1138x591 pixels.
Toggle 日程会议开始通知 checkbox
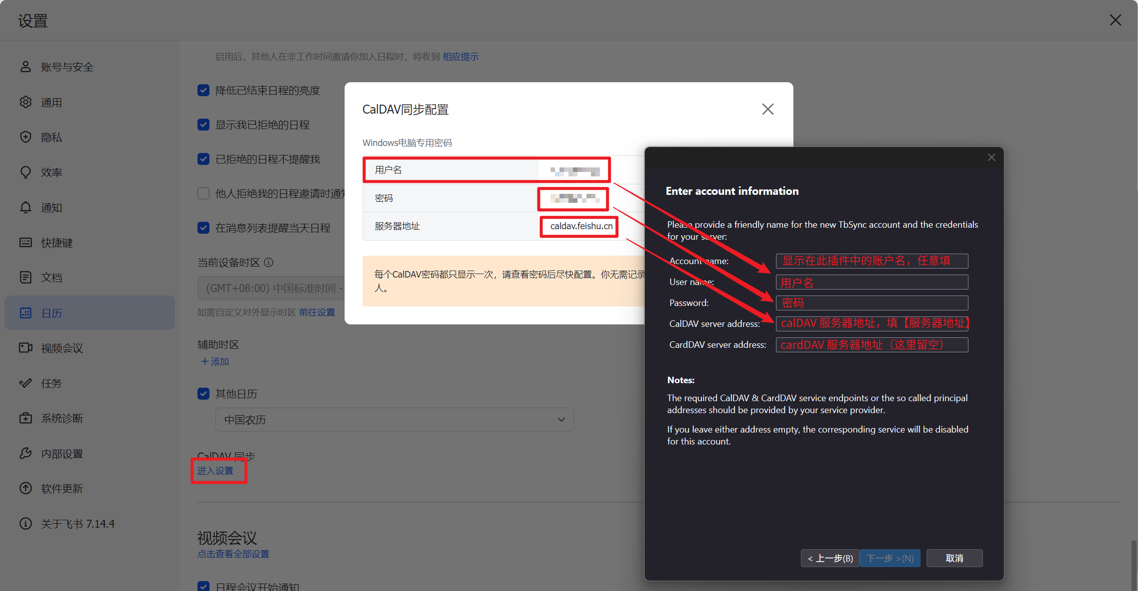pos(203,586)
